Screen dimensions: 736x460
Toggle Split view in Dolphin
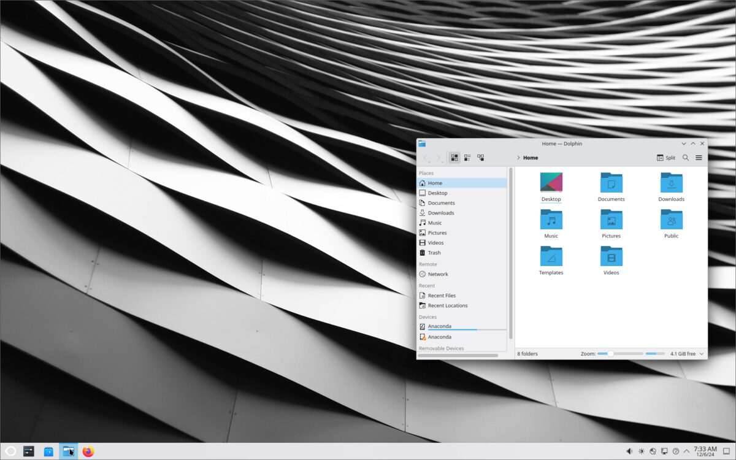coord(665,158)
